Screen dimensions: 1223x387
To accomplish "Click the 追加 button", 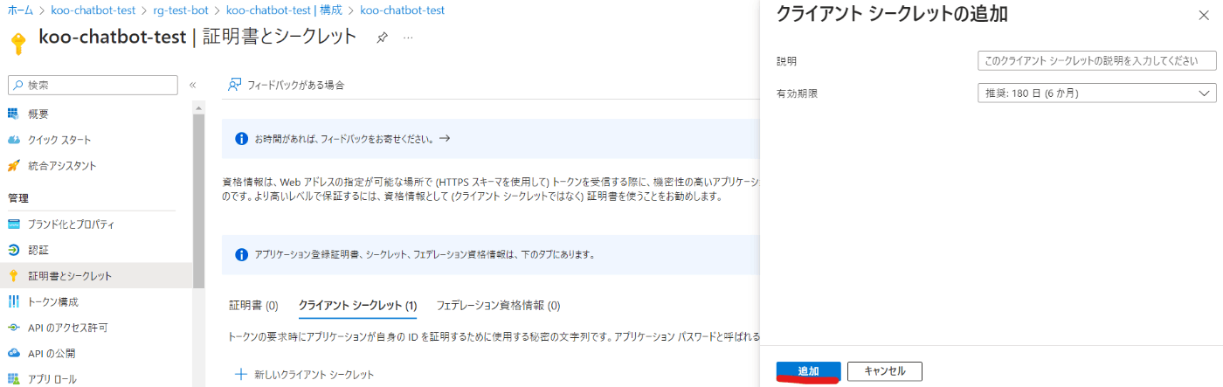I will click(x=809, y=371).
